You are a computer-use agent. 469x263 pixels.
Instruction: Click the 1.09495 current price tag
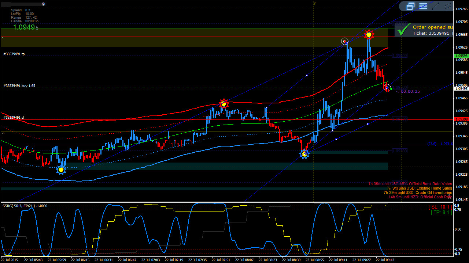461,89
